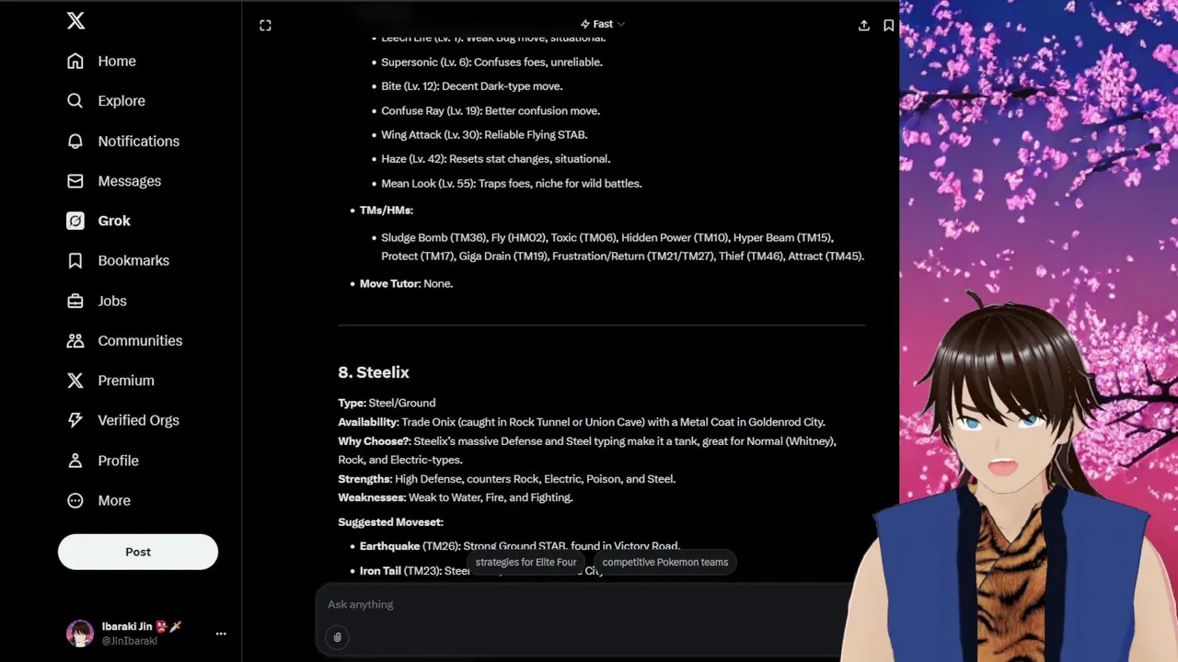Open Verified Orgs lightning icon
This screenshot has width=1178, height=662.
pyautogui.click(x=75, y=420)
